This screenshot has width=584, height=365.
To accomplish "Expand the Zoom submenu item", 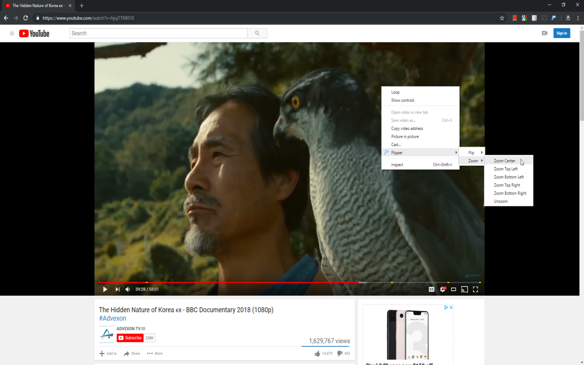I will coord(471,161).
